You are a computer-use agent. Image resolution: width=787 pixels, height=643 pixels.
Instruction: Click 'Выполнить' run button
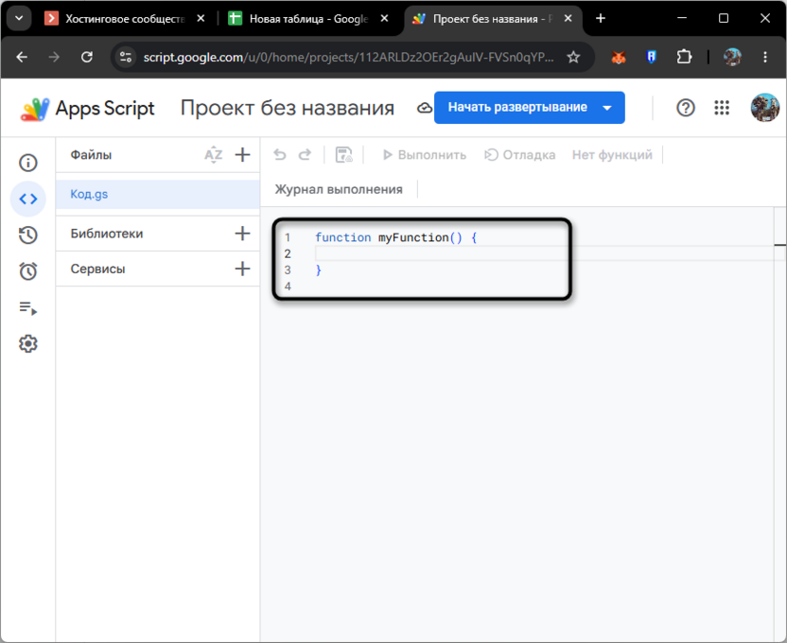point(424,155)
